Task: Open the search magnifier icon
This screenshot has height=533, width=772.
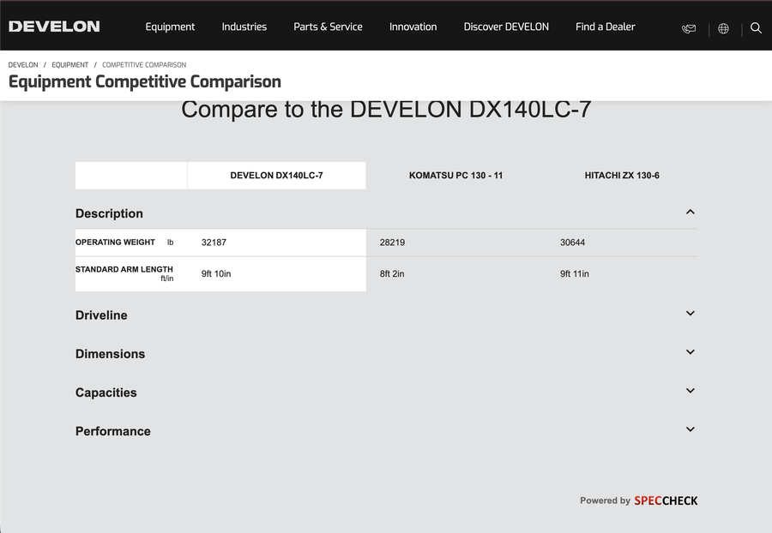Action: click(756, 28)
